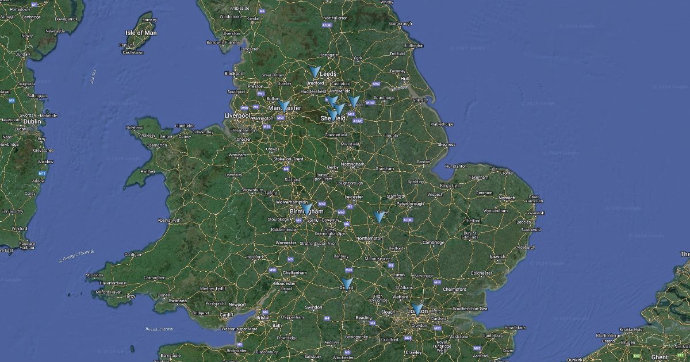Click the marker pointing at Sheffield label
Screen dimensions: 690x362
coord(333,115)
